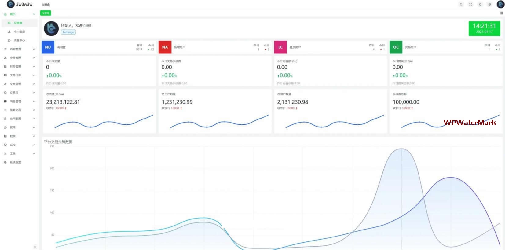Viewport: 505px width, 250px height.
Task: Click the red NA new users badge
Action: [x=165, y=47]
